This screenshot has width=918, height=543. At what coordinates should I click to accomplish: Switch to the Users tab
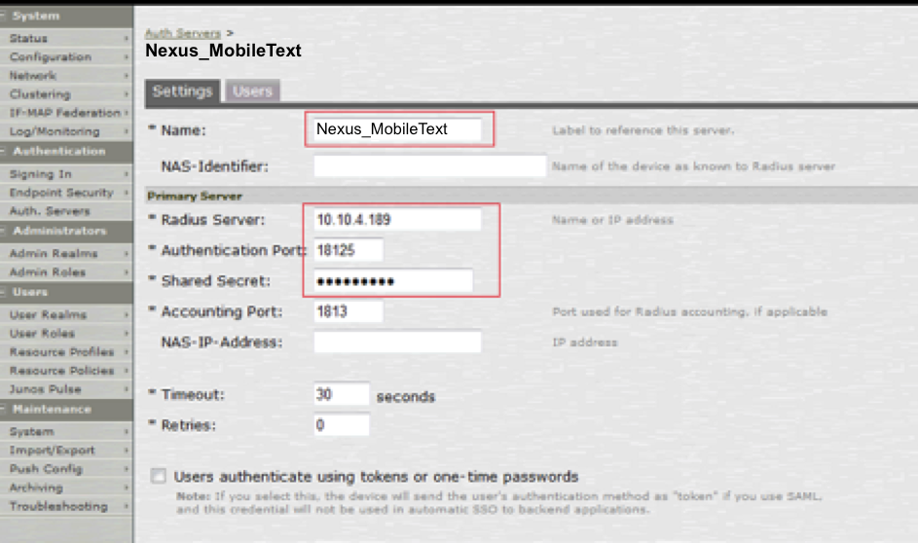(252, 91)
